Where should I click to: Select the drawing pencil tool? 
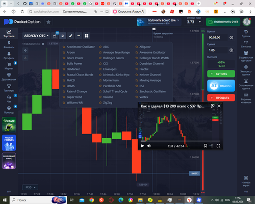click(71, 36)
